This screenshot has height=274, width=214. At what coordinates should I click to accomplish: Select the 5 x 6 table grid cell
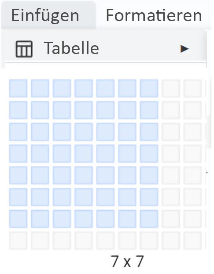click(105, 197)
